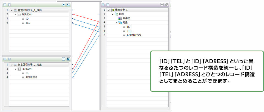Select PERSON label under 指定区切り子_2_抽出
The height and width of the screenshot is (112, 264).
point(27,69)
